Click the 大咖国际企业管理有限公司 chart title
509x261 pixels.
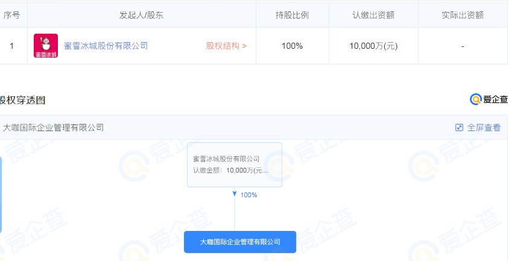[x=53, y=127]
